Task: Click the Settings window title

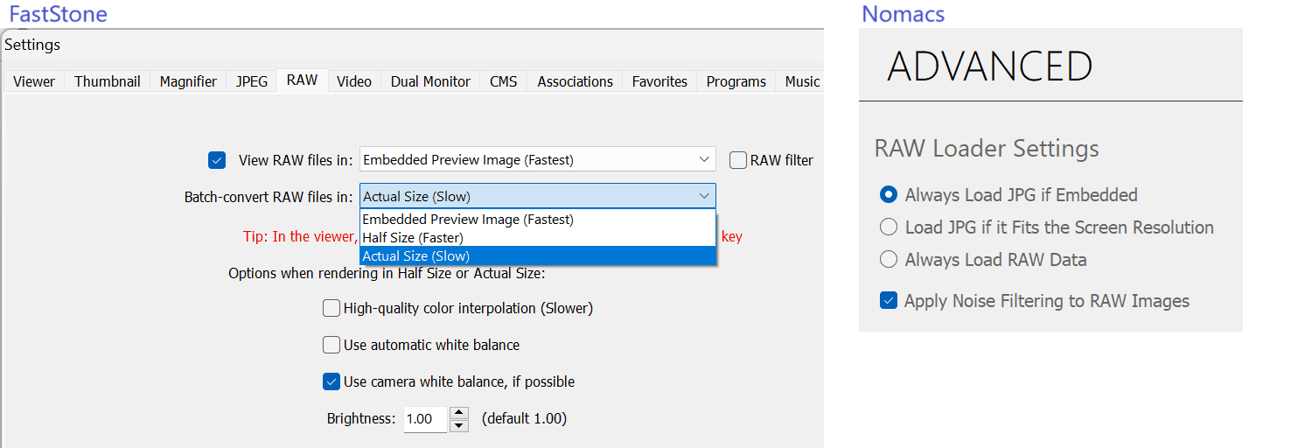Action: (33, 44)
